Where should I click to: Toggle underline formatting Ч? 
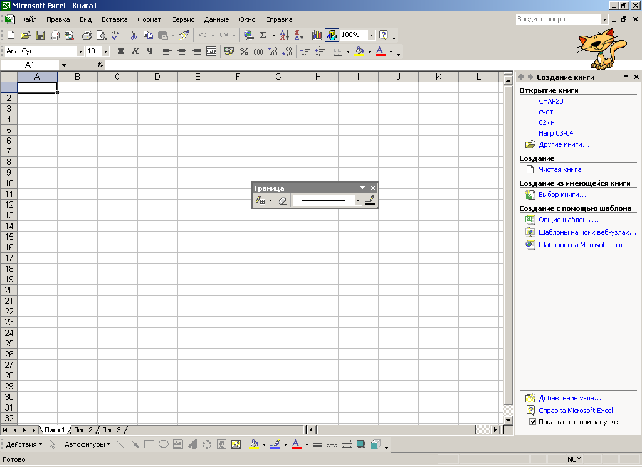coord(149,51)
